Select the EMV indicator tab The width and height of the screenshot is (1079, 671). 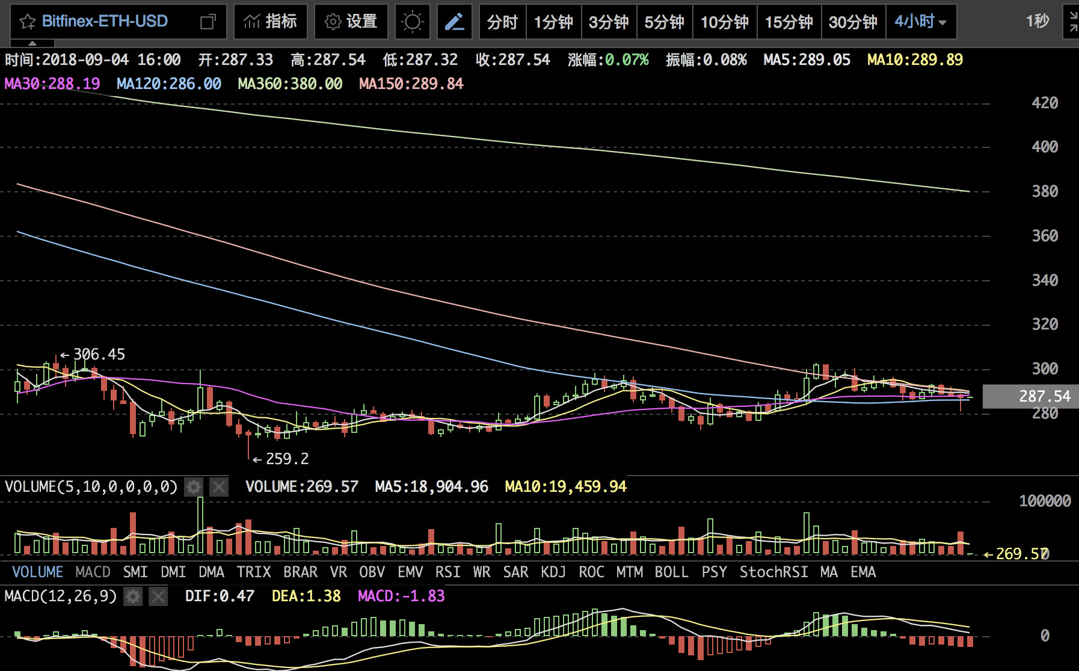click(x=410, y=572)
